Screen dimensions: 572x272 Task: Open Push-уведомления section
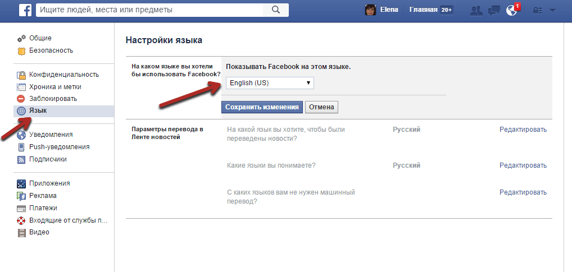pos(60,147)
